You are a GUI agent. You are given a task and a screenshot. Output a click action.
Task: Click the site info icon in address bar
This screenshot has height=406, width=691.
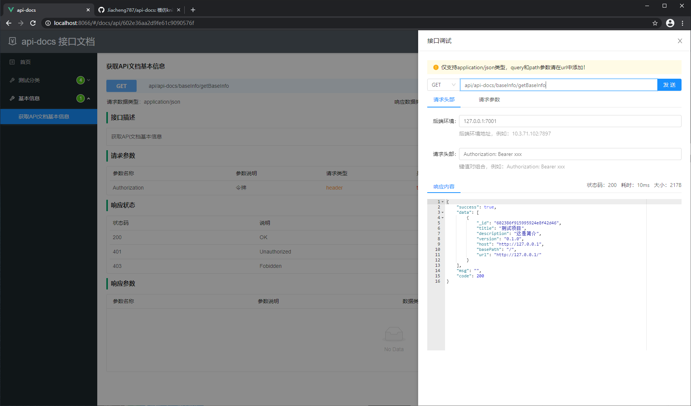[48, 23]
